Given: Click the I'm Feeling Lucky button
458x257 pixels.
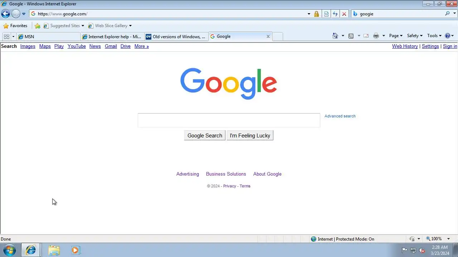Looking at the screenshot, I should pos(250,136).
